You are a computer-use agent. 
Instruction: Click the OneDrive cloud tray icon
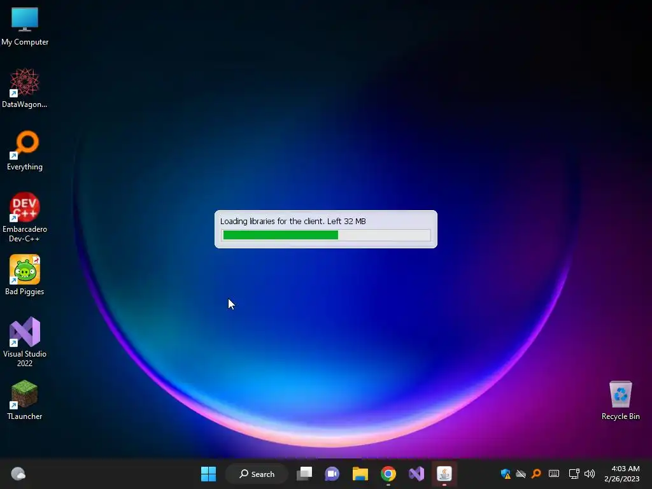click(x=521, y=474)
